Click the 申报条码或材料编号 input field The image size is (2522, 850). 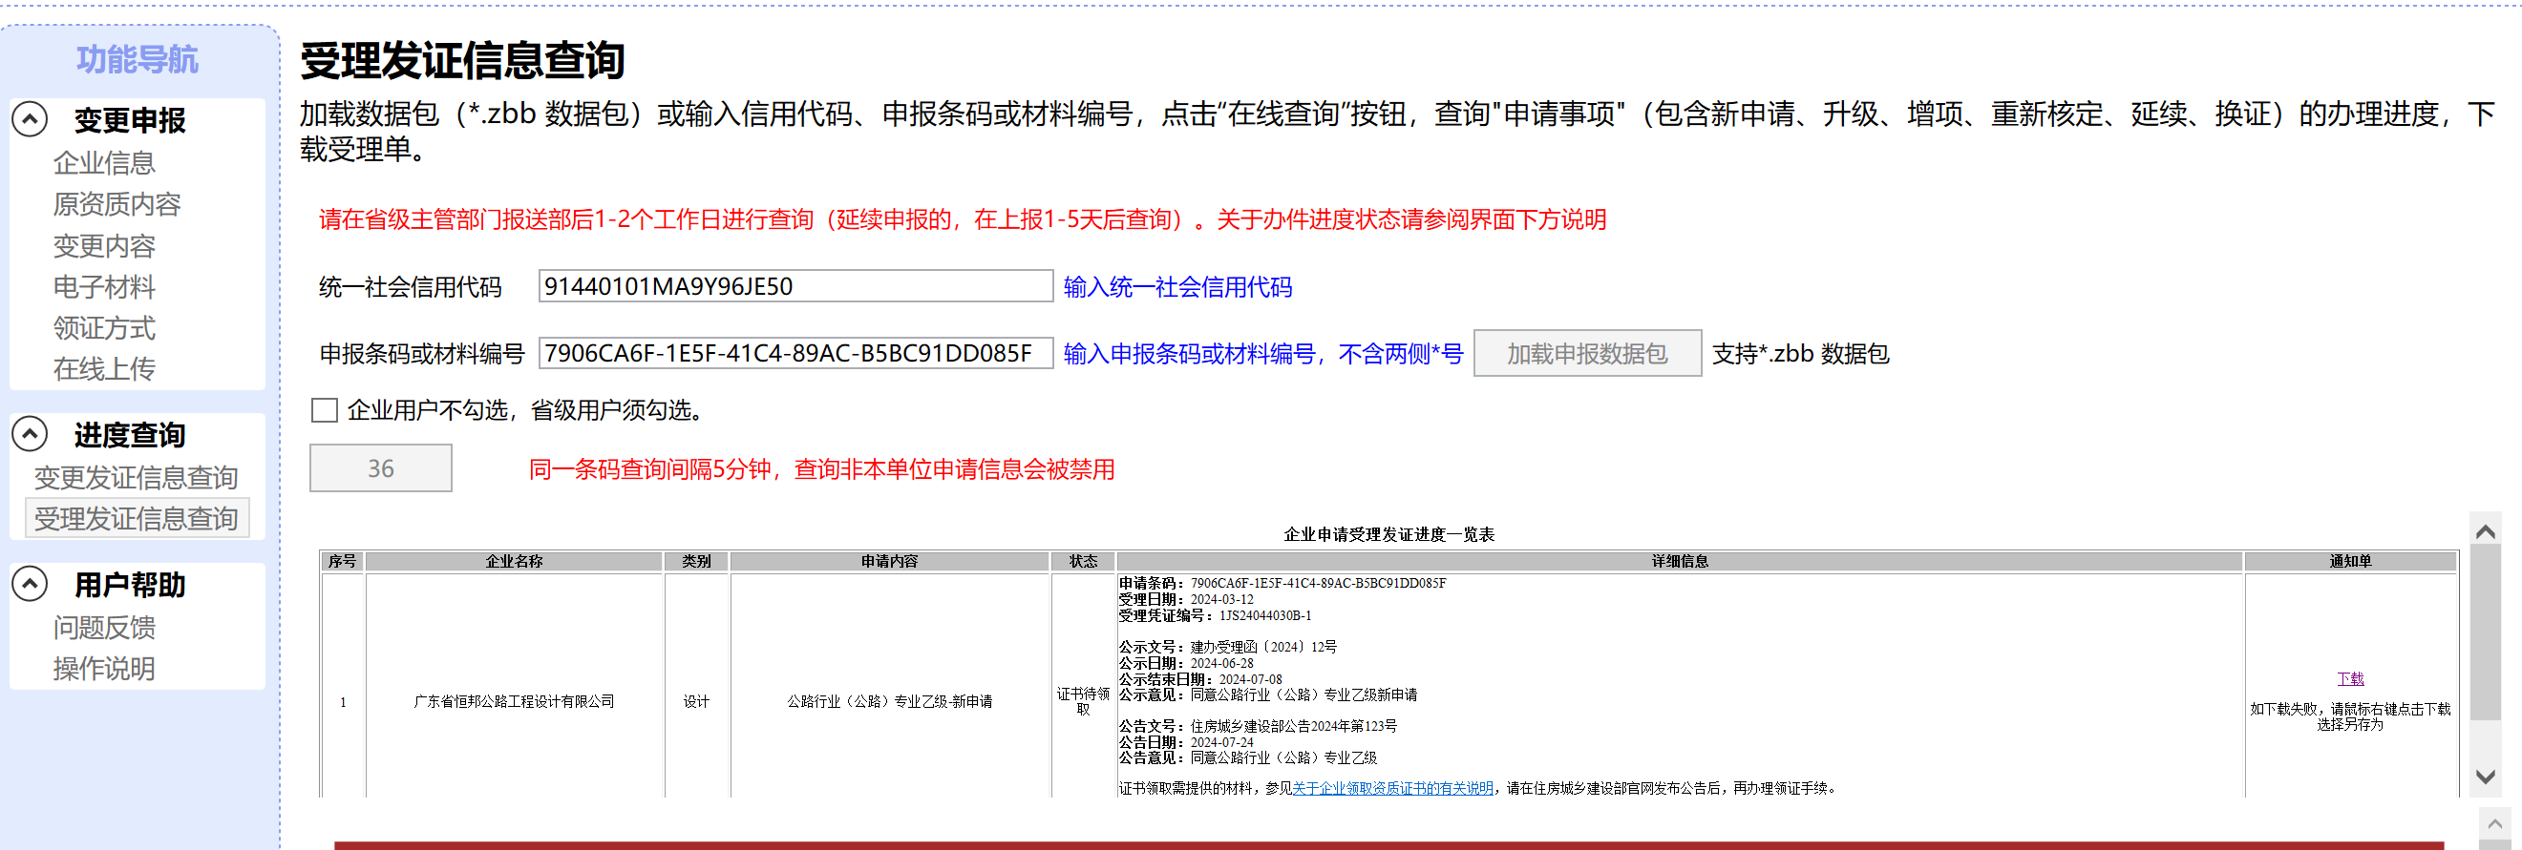click(x=794, y=353)
